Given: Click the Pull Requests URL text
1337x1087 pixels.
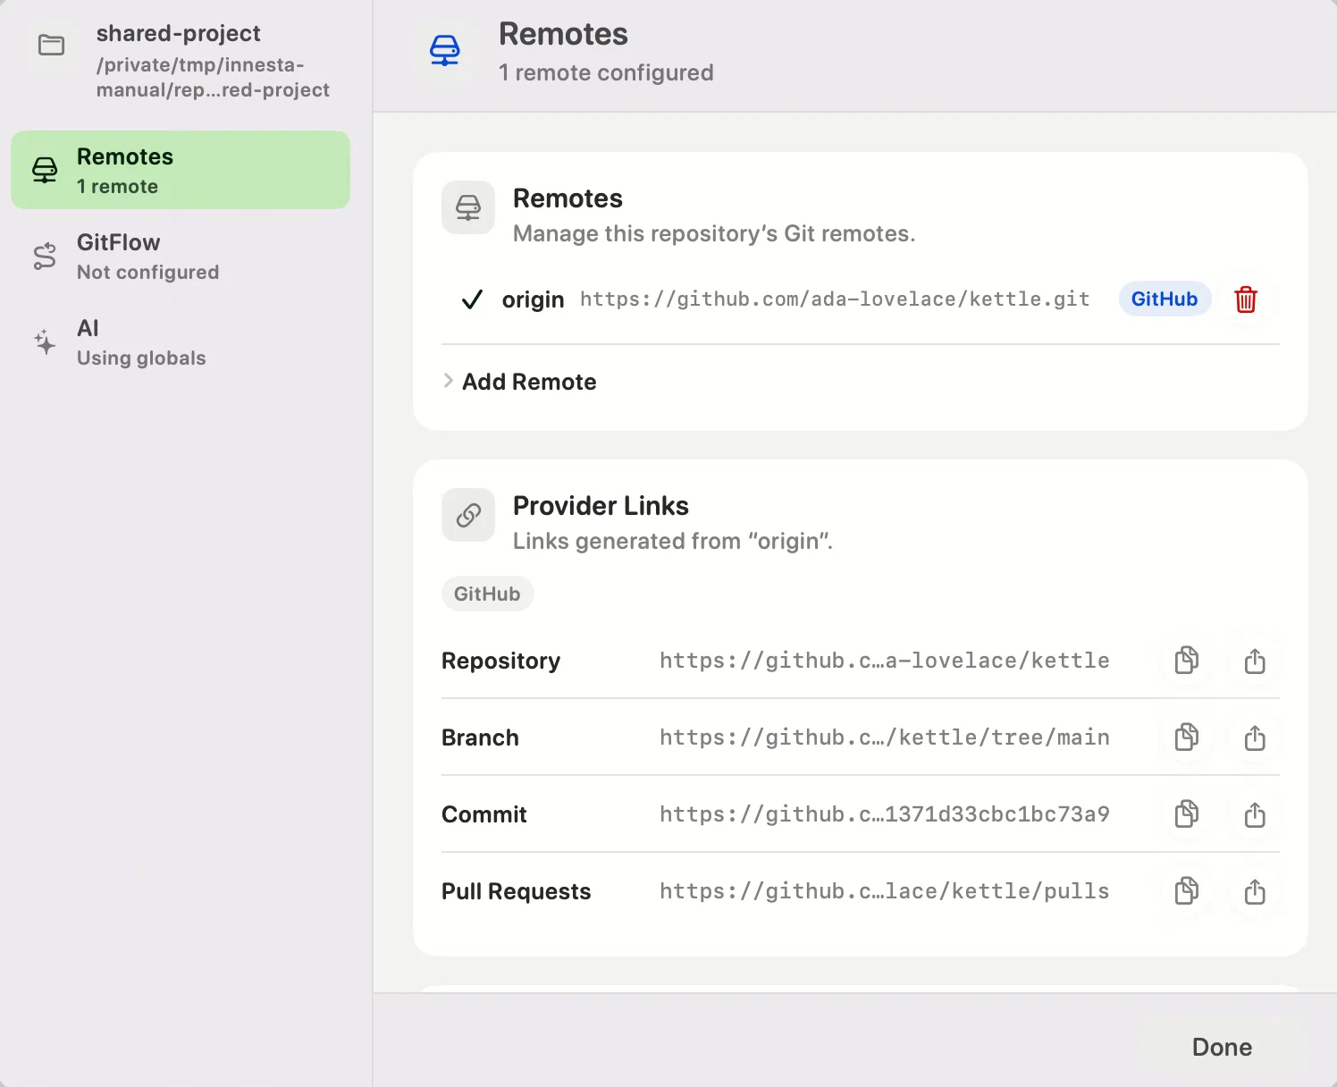Looking at the screenshot, I should coord(884,891).
